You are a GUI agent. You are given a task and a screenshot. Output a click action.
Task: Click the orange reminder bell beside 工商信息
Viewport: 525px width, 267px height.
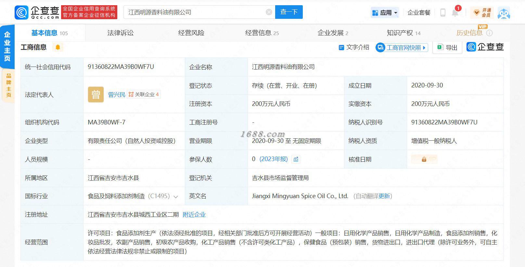click(58, 47)
